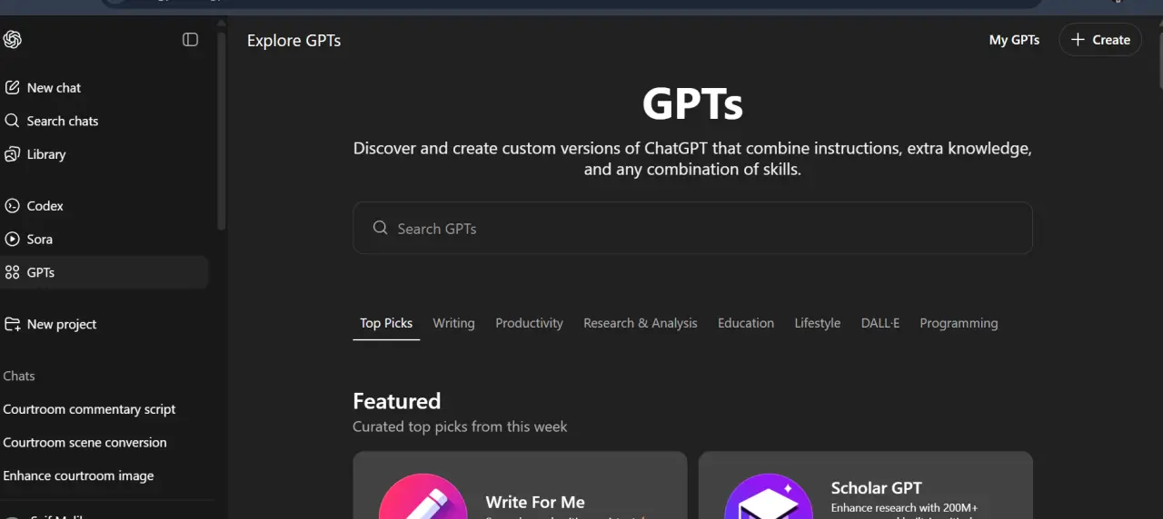Click the Search chats magnifier icon

click(12, 121)
